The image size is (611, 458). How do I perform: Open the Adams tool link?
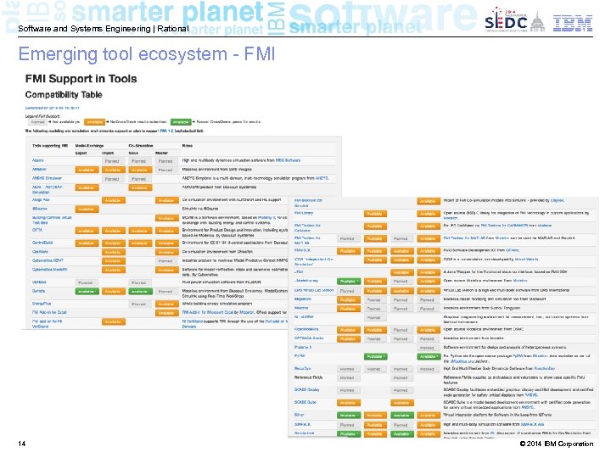coord(38,160)
